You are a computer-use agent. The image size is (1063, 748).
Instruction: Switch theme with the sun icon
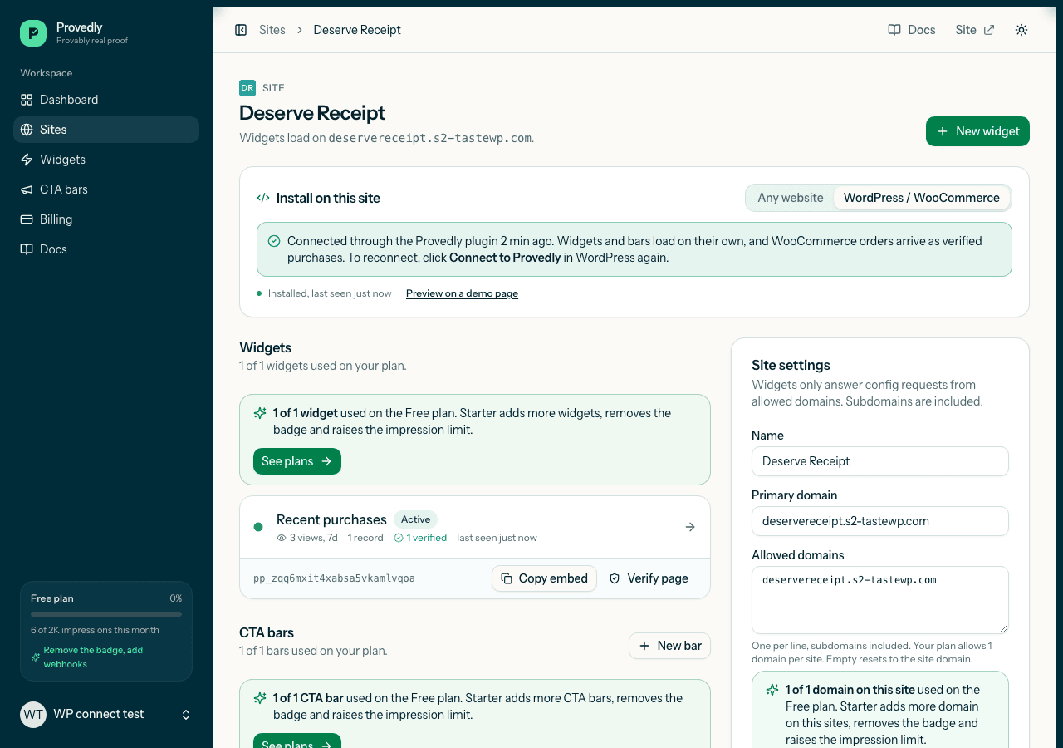coord(1021,30)
